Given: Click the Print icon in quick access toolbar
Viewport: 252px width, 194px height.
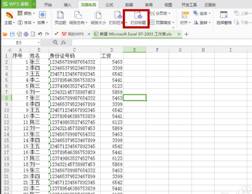Looking at the screenshot, I should tap(26, 34).
